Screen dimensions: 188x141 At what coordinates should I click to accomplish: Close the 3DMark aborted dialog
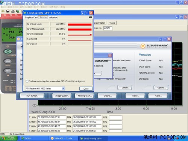click(110, 55)
